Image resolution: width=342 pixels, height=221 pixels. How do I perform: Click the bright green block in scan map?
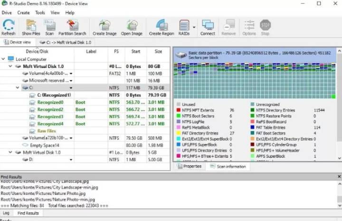tap(333, 96)
